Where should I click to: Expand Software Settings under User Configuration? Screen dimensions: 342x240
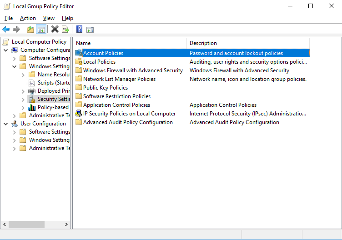(x=15, y=132)
